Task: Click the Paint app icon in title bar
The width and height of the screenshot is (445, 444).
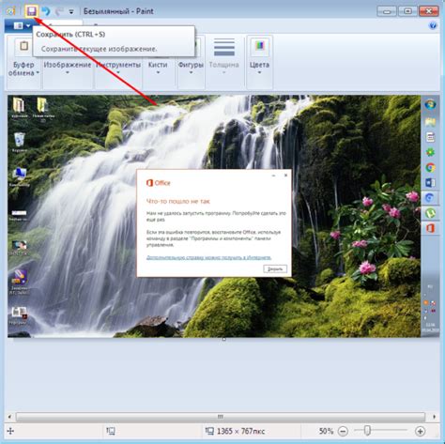Action: [x=10, y=11]
